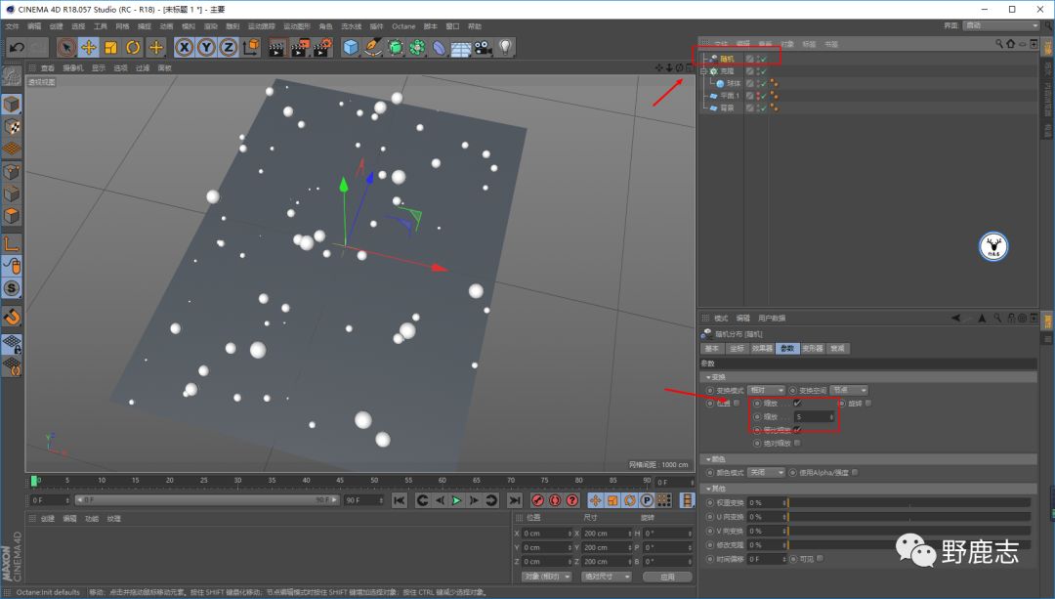Open the light bulb light object icon
This screenshot has height=599, width=1055.
click(x=505, y=47)
